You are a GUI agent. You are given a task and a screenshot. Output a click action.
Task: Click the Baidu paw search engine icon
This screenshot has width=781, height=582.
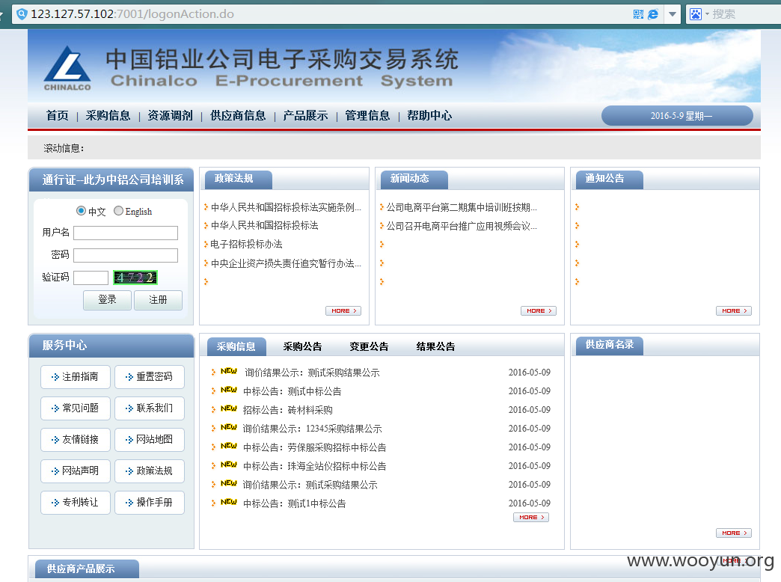point(695,14)
